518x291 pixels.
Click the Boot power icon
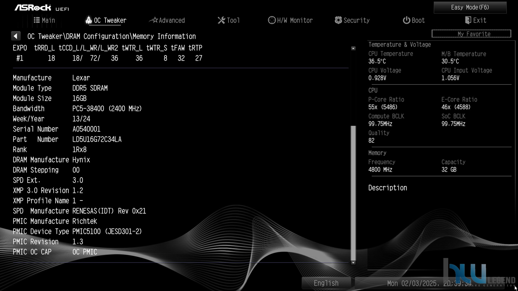click(406, 20)
